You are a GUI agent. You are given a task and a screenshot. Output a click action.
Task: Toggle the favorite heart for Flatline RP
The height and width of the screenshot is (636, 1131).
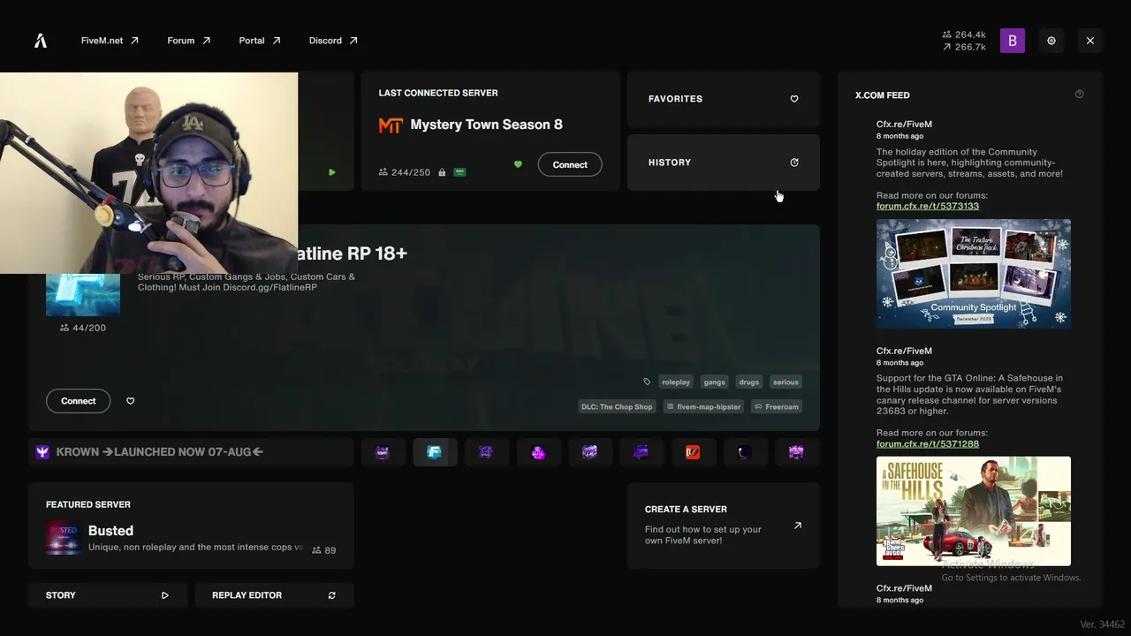[131, 401]
